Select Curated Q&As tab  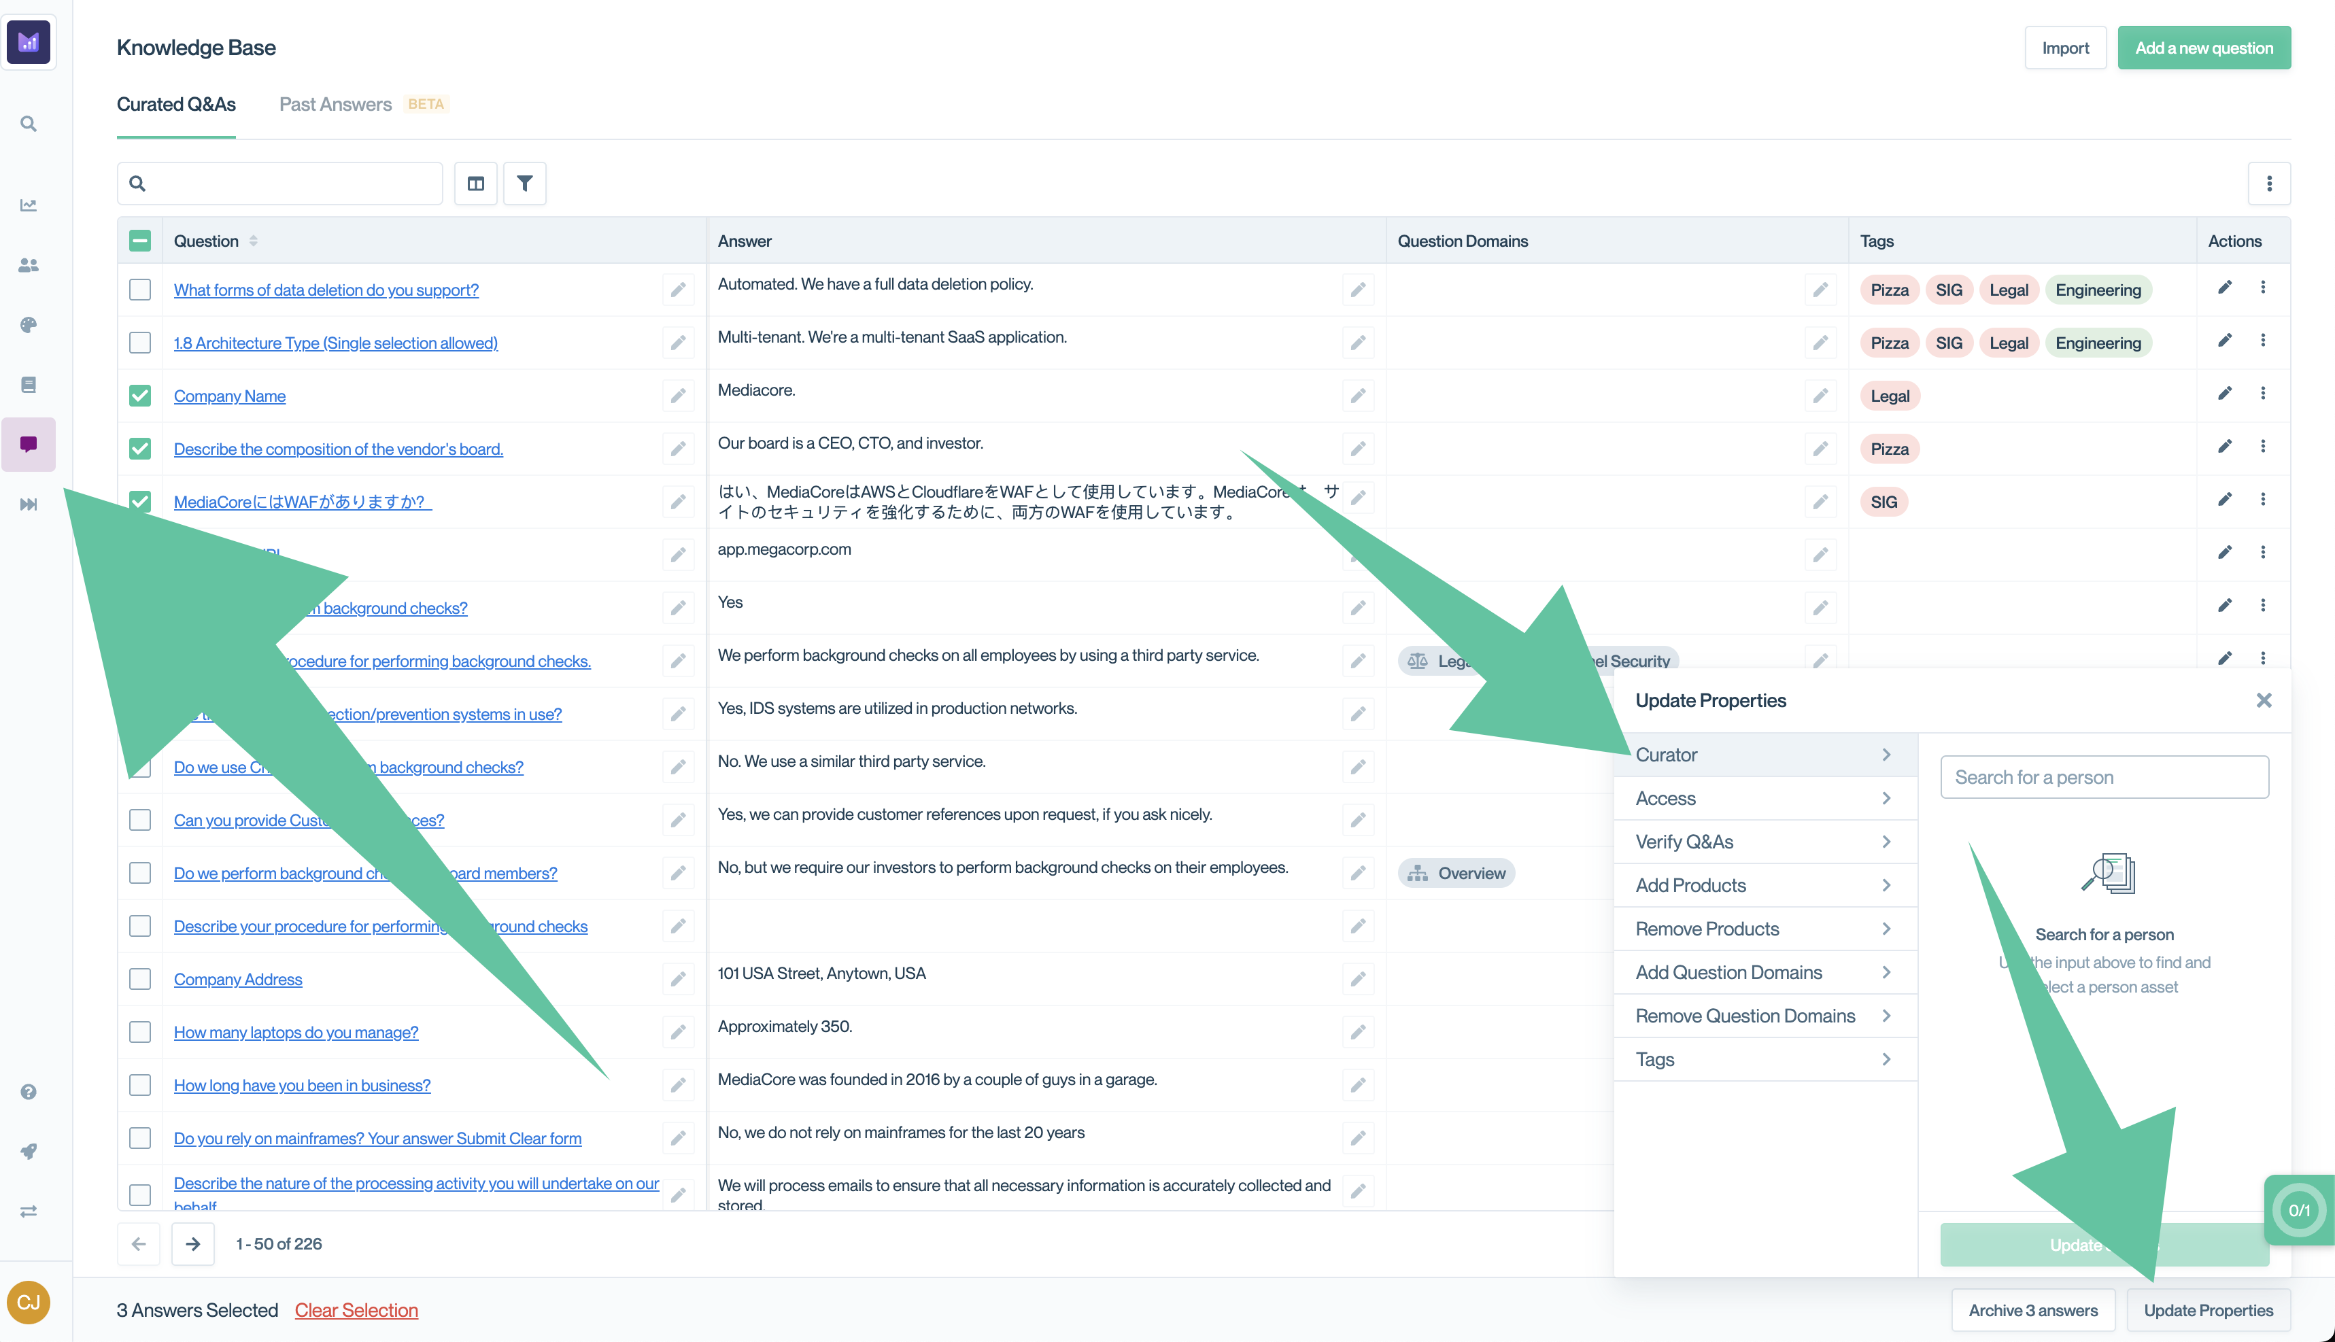(176, 104)
